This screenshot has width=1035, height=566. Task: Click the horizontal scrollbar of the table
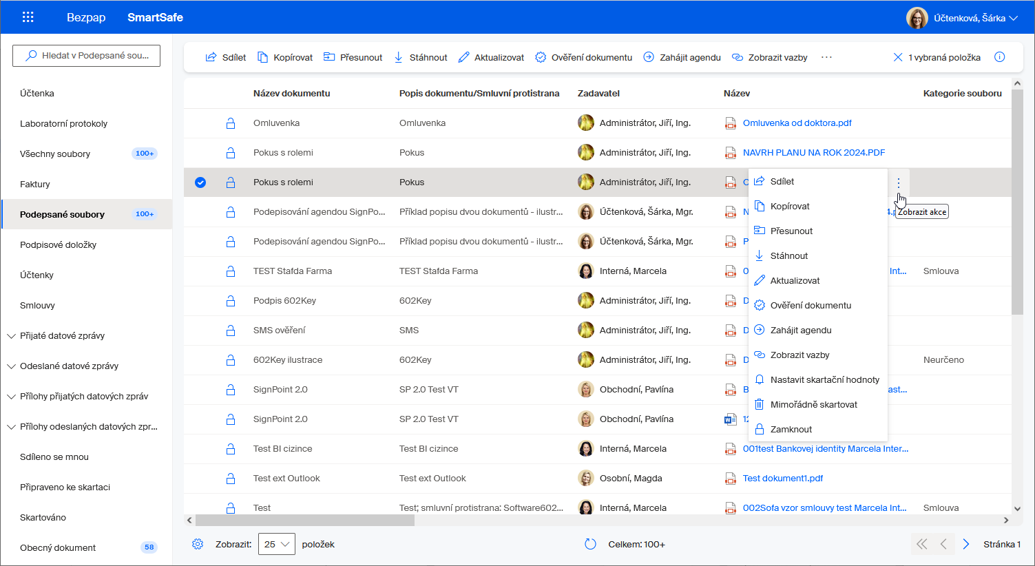[x=304, y=521]
